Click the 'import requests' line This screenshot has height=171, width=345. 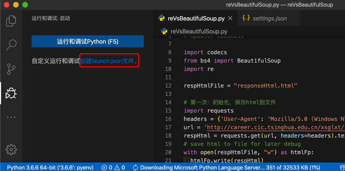coord(209,111)
